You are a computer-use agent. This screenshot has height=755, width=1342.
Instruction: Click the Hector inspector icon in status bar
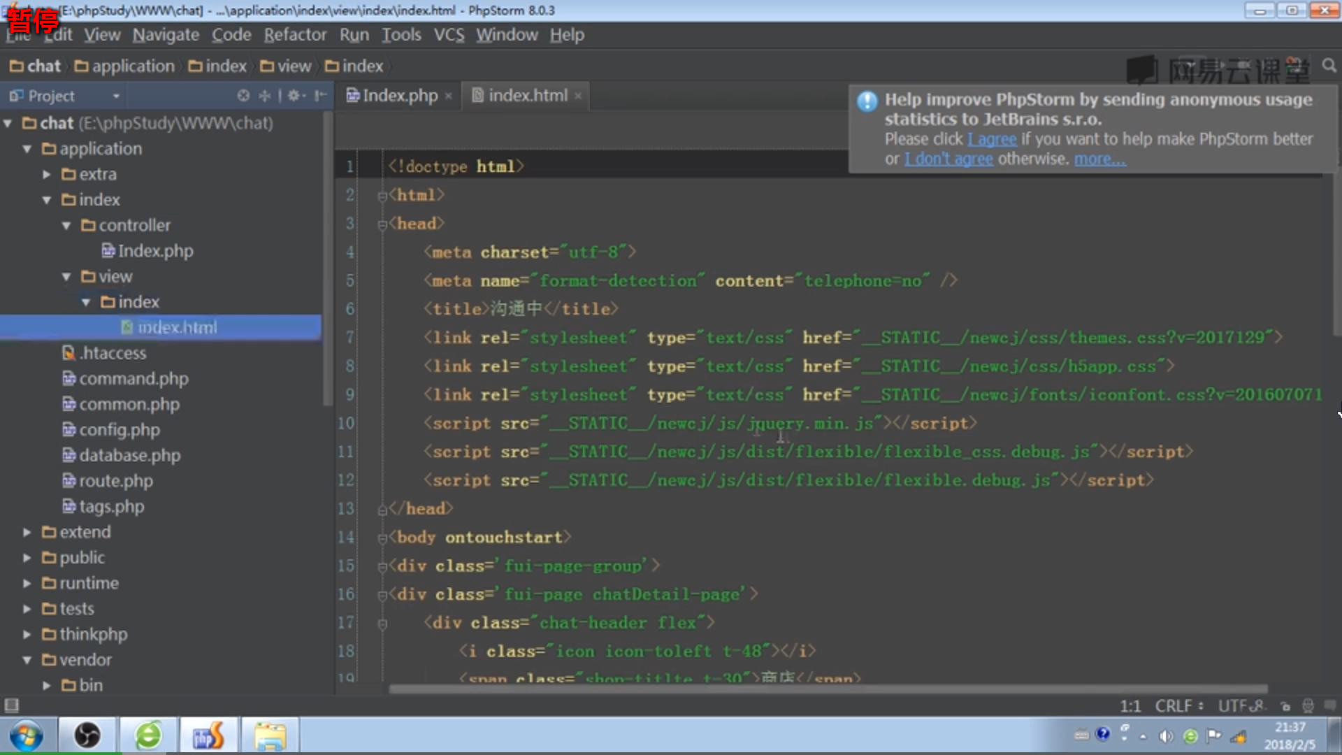pyautogui.click(x=1308, y=706)
